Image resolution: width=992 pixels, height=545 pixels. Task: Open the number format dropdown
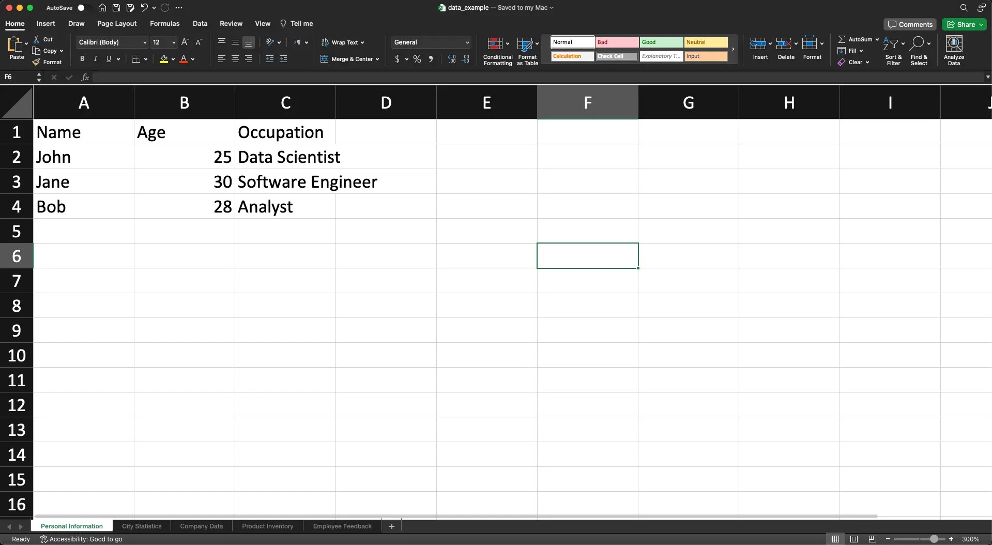466,42
